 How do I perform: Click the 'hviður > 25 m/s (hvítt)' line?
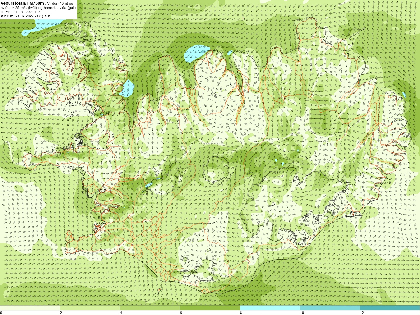pos(19,8)
